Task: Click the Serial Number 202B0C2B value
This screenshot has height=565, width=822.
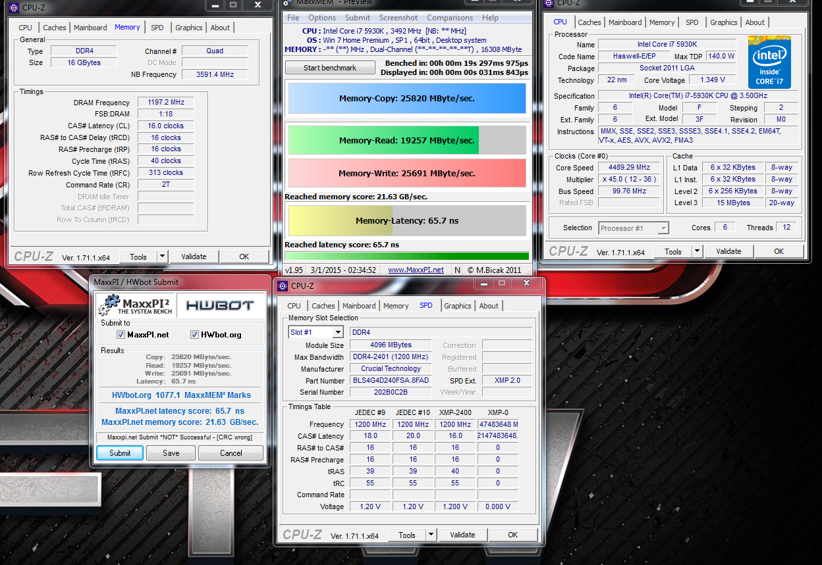Action: 391,393
